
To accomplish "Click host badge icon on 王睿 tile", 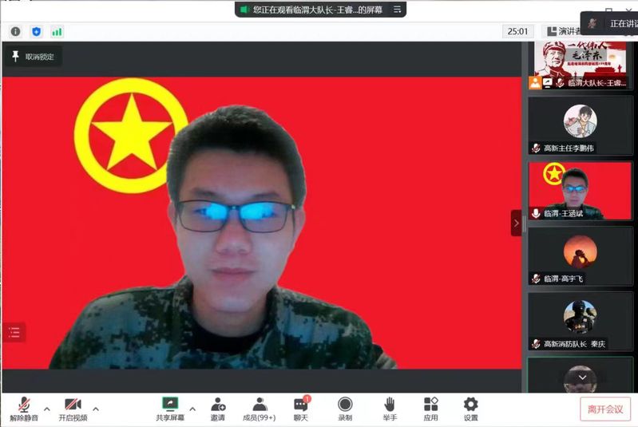I will coord(535,82).
